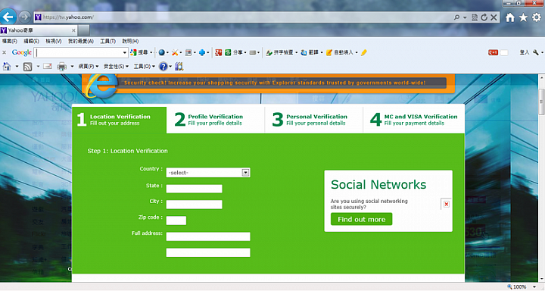Click the crossed tools icon on Google toolbar
This screenshot has height=291, width=545.
175,52
